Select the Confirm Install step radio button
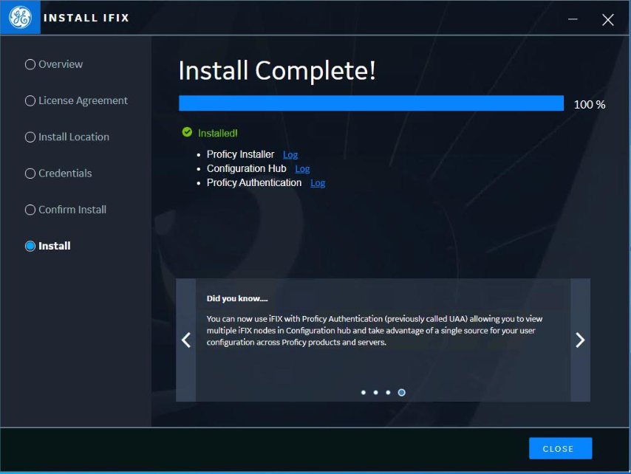 pos(30,210)
